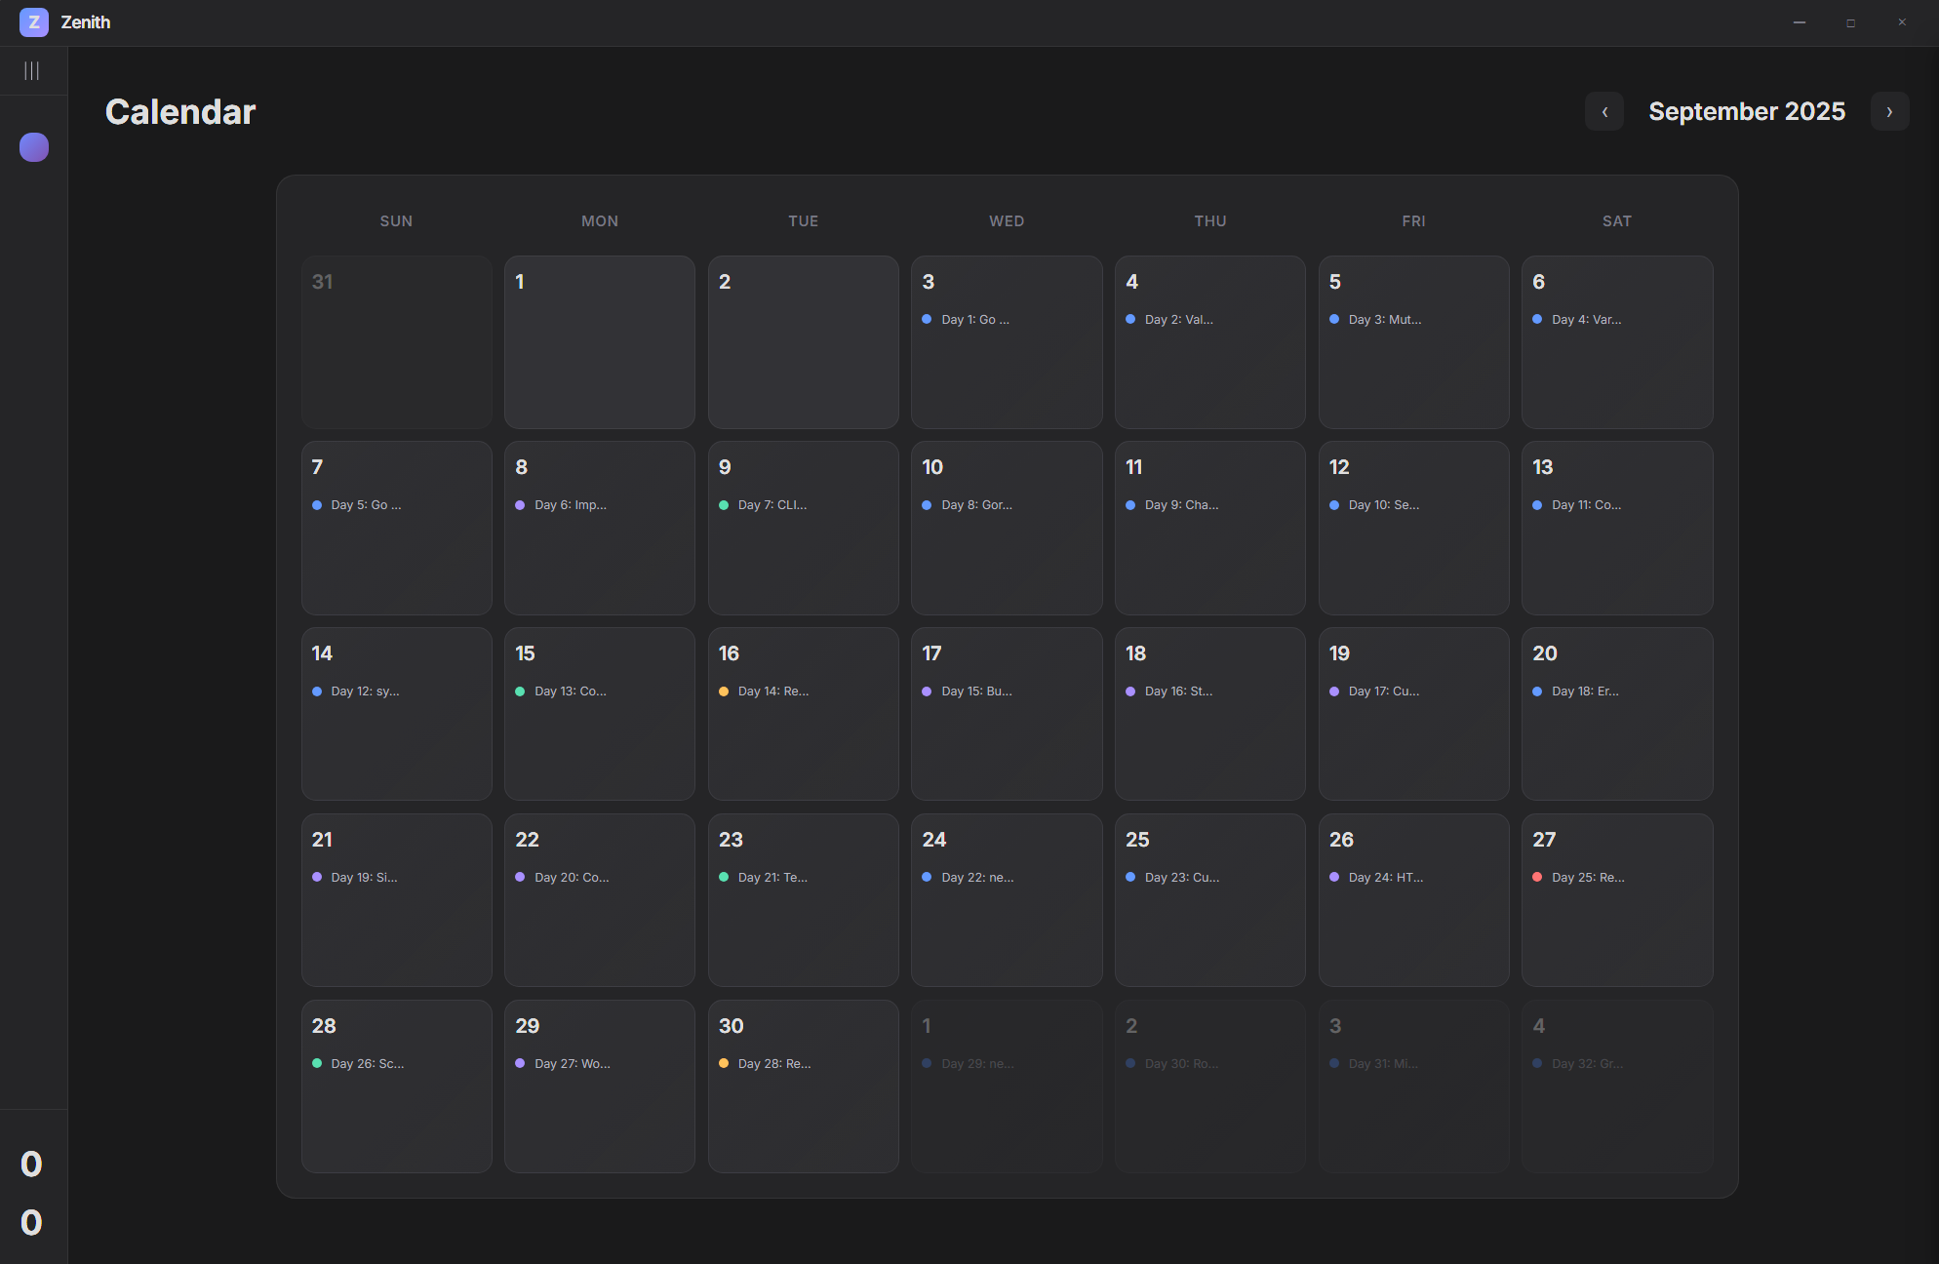Advance to next month with the right chevron
This screenshot has height=1264, width=1939.
[x=1889, y=111]
